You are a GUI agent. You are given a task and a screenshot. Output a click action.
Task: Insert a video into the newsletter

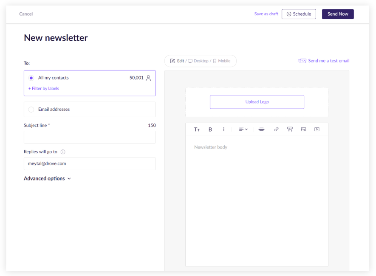(317, 130)
